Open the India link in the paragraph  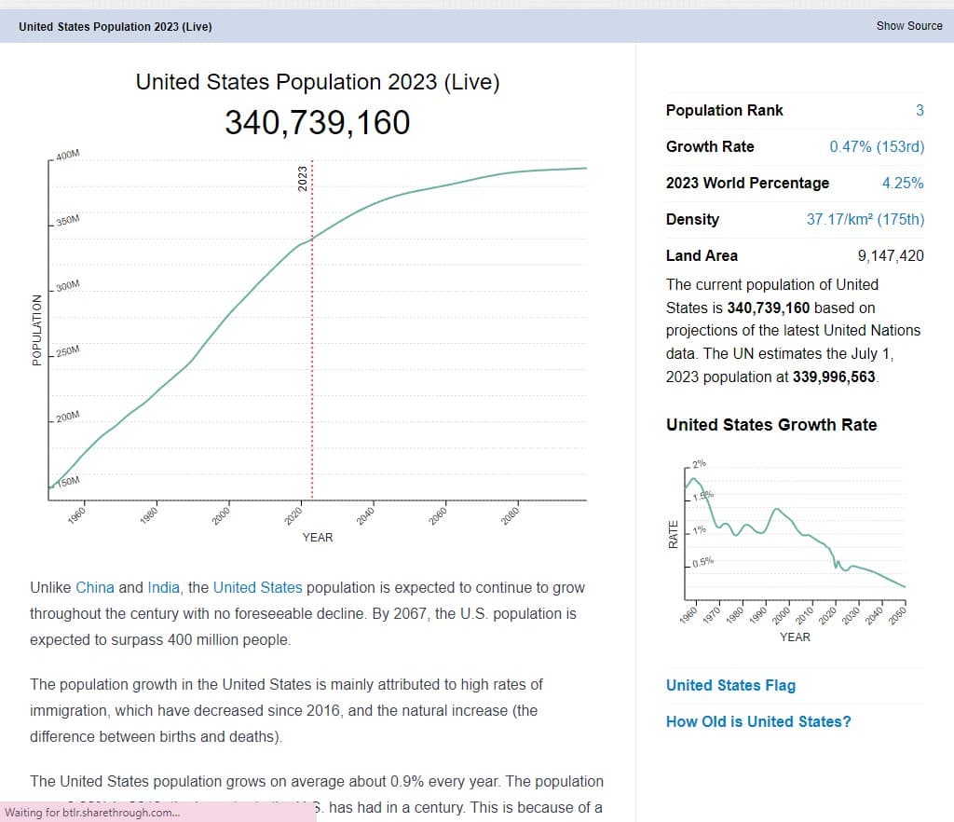[164, 588]
